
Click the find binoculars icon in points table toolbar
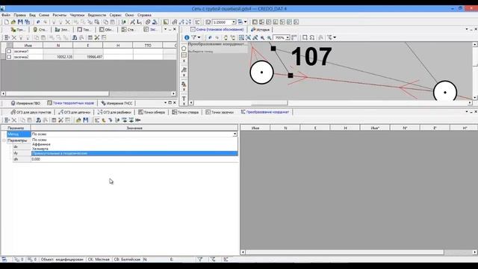pyautogui.click(x=75, y=37)
